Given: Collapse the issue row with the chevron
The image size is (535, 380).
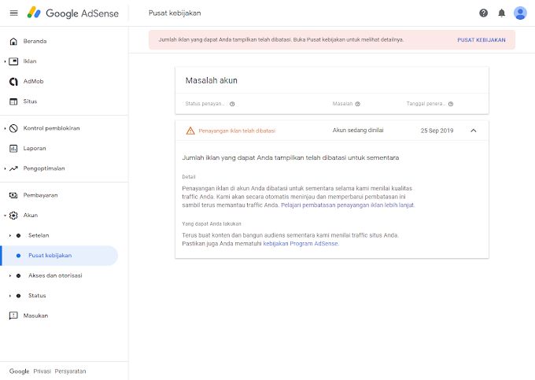Looking at the screenshot, I should click(x=474, y=131).
